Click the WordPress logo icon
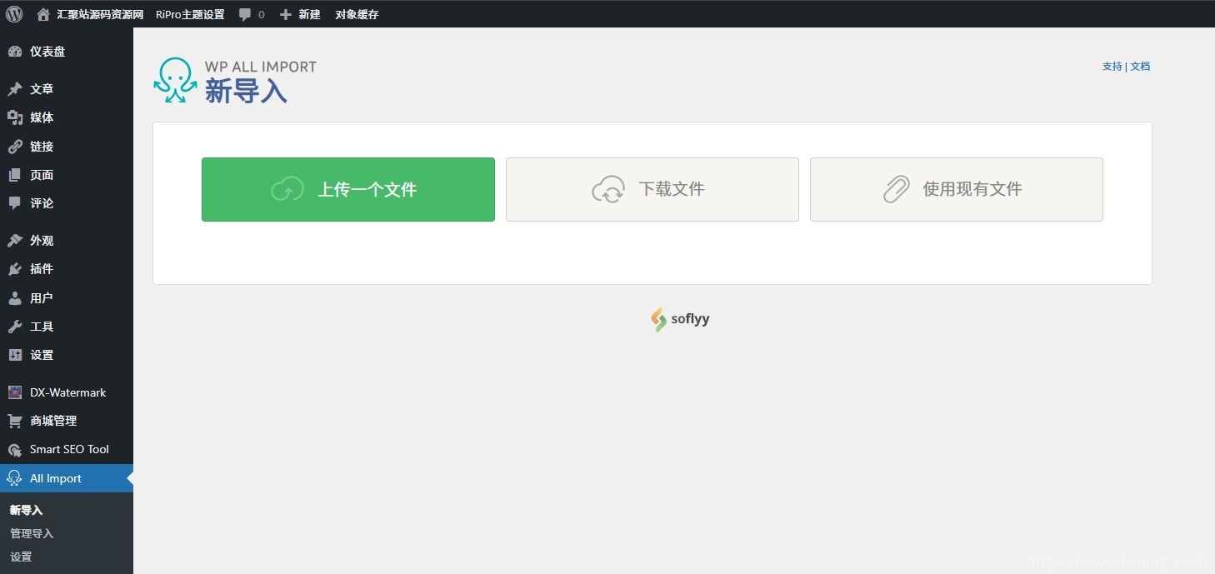 point(14,13)
